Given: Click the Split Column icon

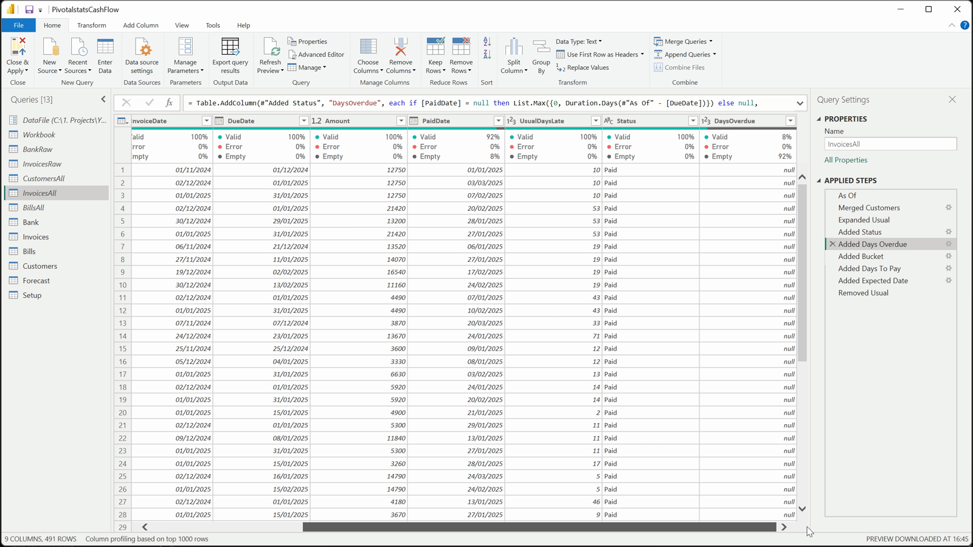Looking at the screenshot, I should pos(514,47).
